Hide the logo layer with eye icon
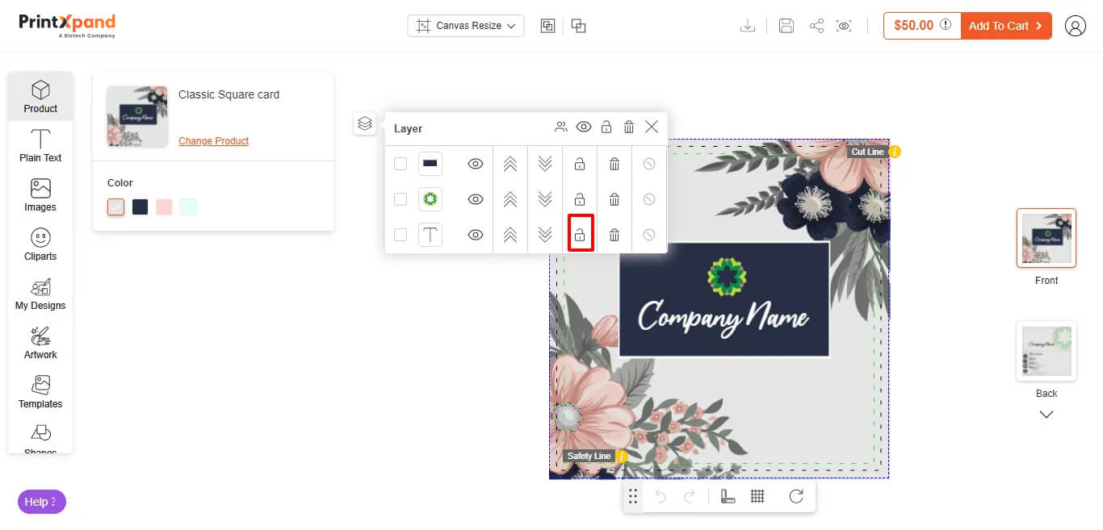Screen dimensions: 1103x530 [x=476, y=199]
